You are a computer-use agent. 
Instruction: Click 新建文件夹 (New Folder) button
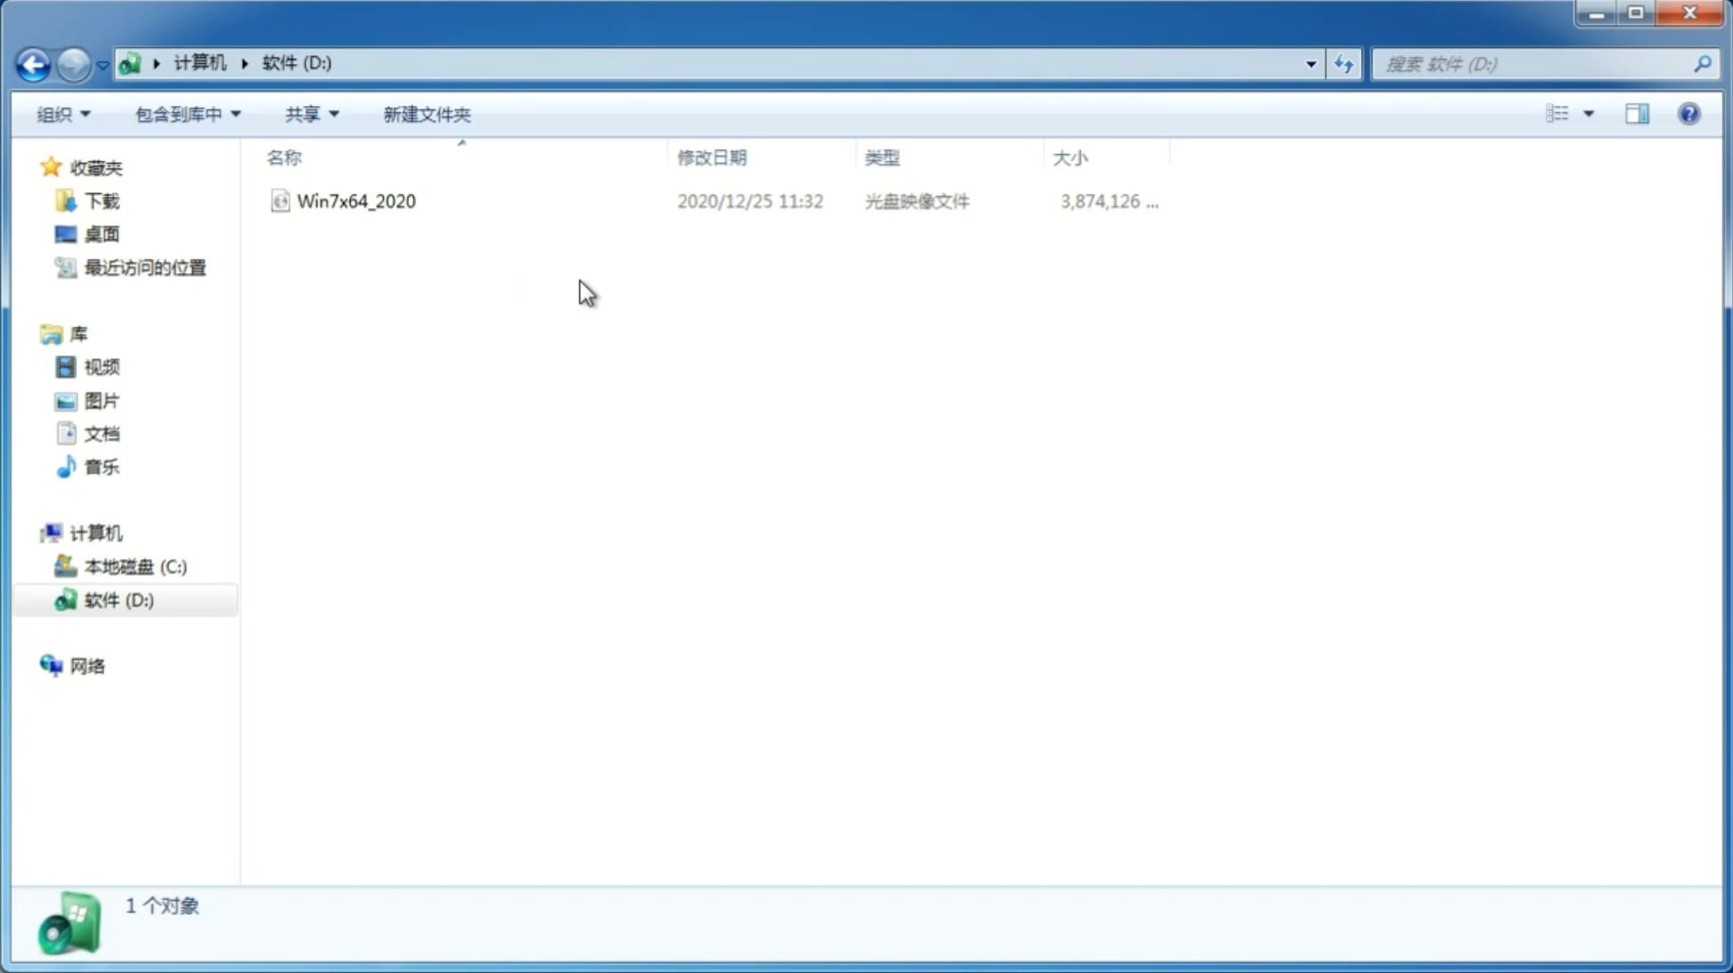tap(425, 113)
